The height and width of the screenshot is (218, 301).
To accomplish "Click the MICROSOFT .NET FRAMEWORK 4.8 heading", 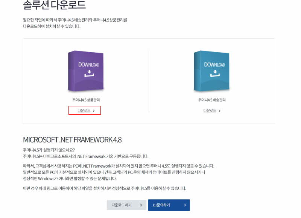I will 72,140.
